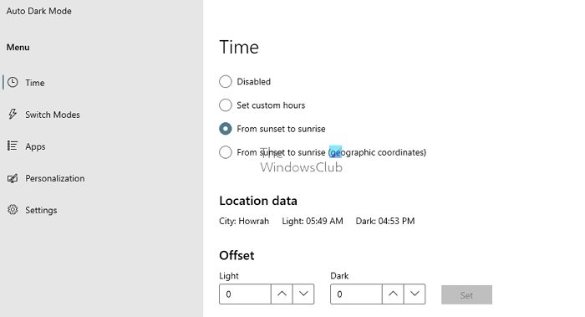Click the Settings gear icon
Image resolution: width=585 pixels, height=317 pixels.
coord(13,209)
